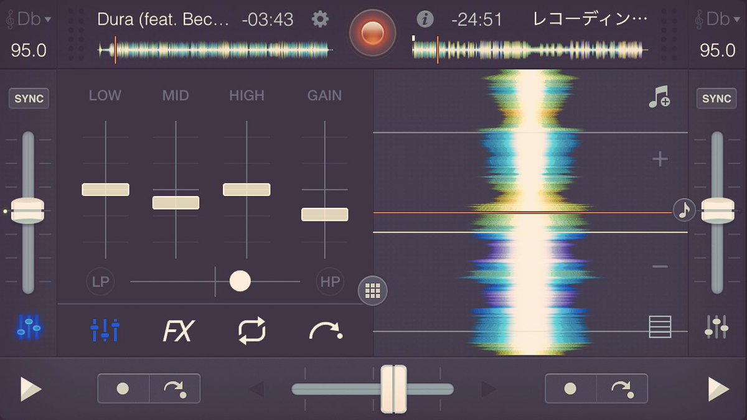This screenshot has height=420, width=747.
Task: Click the left deck remaining time -03:43
Action: tap(267, 19)
